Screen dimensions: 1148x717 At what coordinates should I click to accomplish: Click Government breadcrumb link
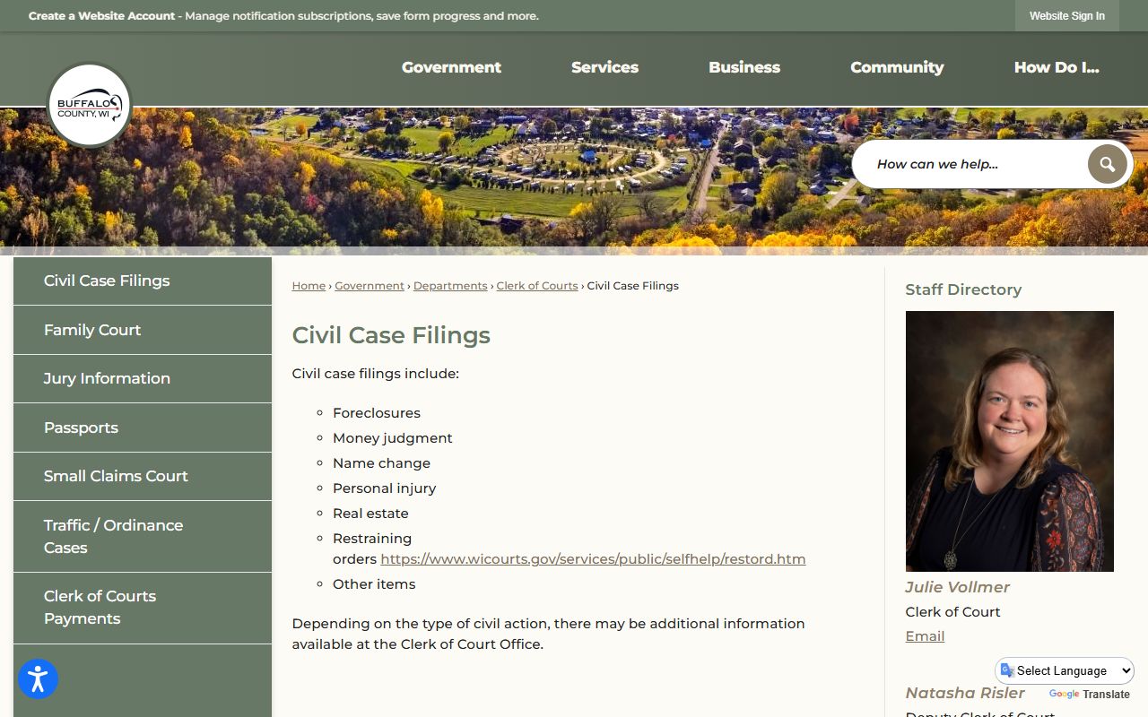point(370,286)
